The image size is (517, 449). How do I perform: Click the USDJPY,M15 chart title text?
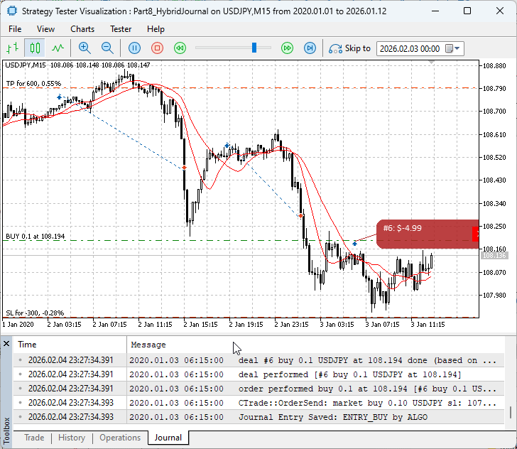point(26,65)
